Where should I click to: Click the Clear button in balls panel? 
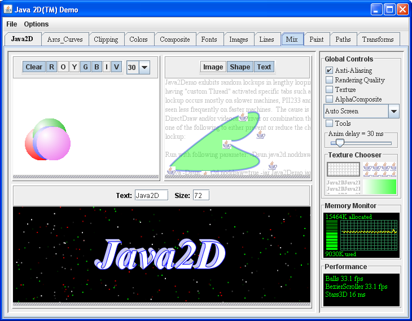point(34,67)
